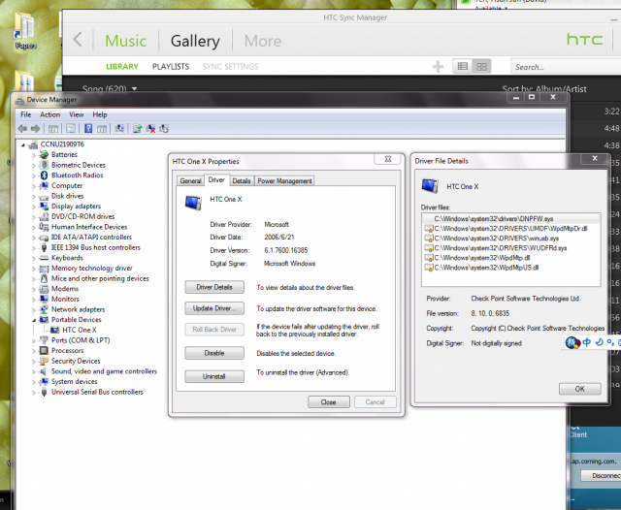This screenshot has height=510, width=621.
Task: Switch to the Details tab in HTC One X Properties
Action: click(242, 180)
